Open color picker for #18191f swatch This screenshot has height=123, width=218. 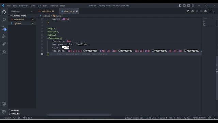[77, 44]
